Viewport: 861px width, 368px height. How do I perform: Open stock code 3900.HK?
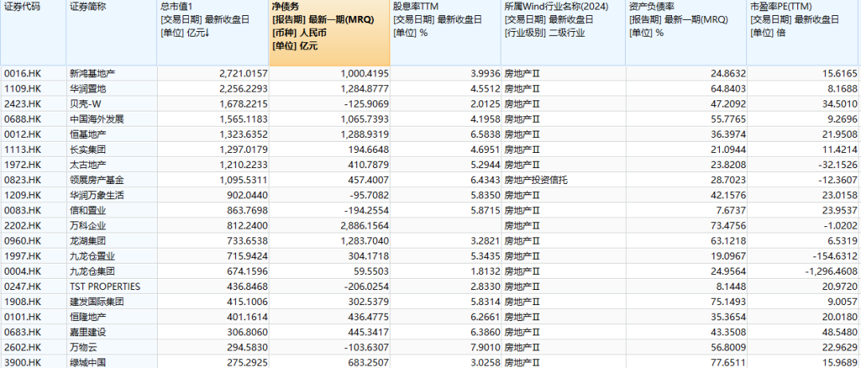point(22,362)
